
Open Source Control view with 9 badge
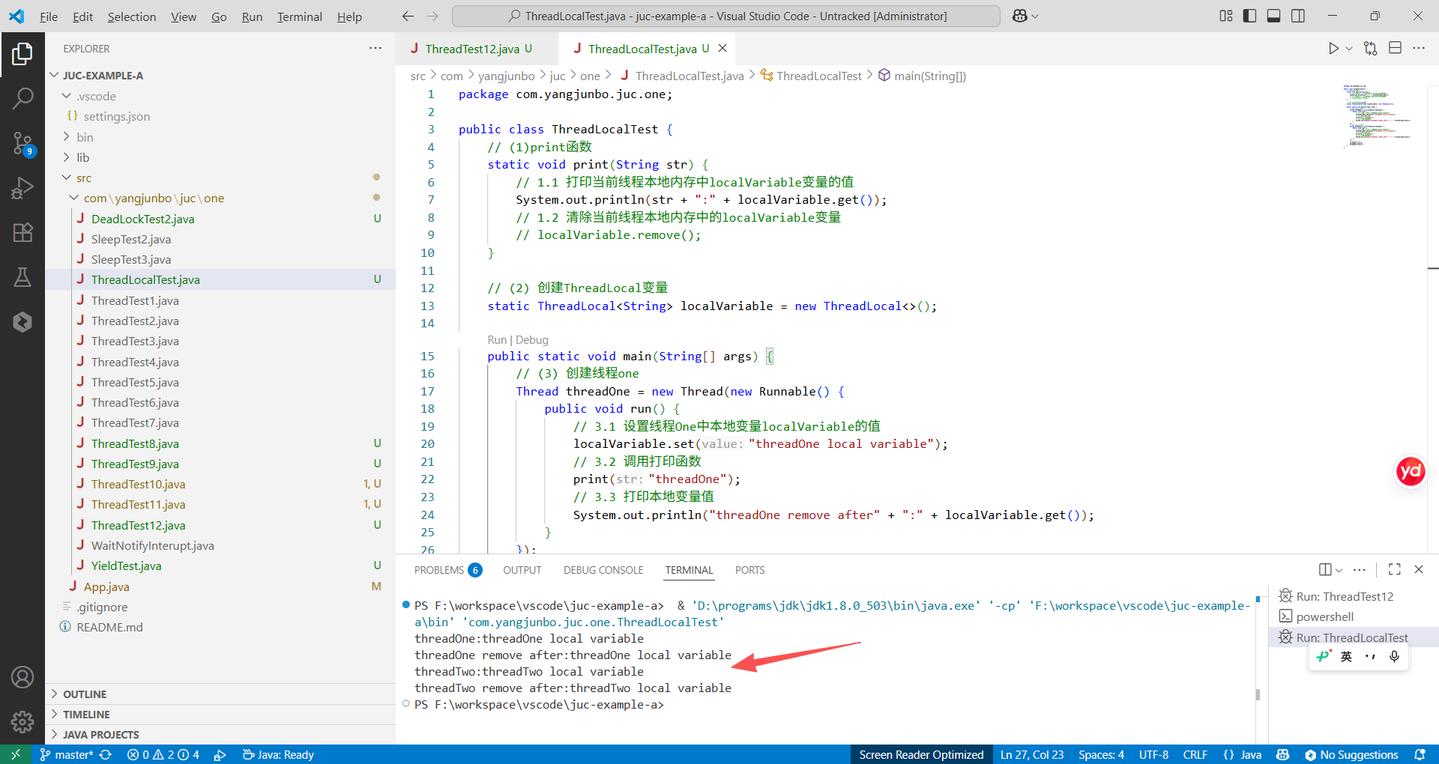tap(22, 143)
